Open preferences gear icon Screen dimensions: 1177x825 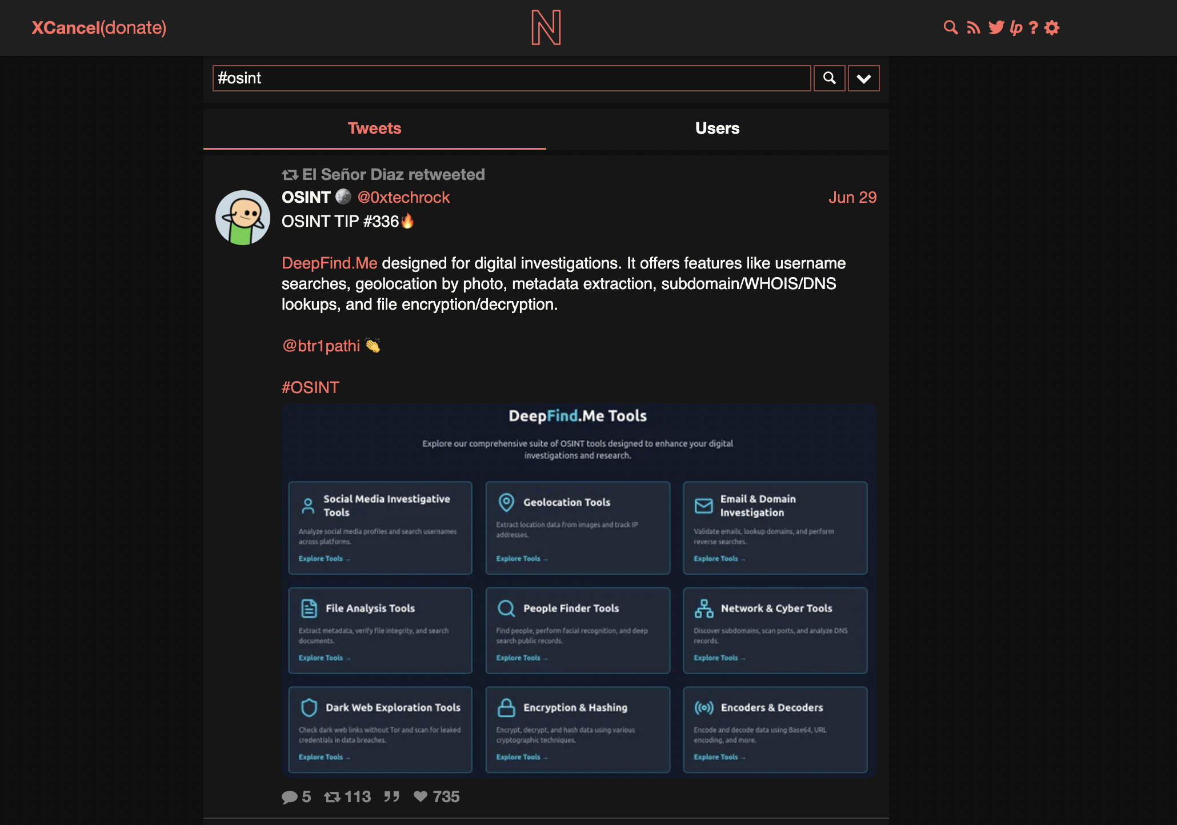(1052, 27)
